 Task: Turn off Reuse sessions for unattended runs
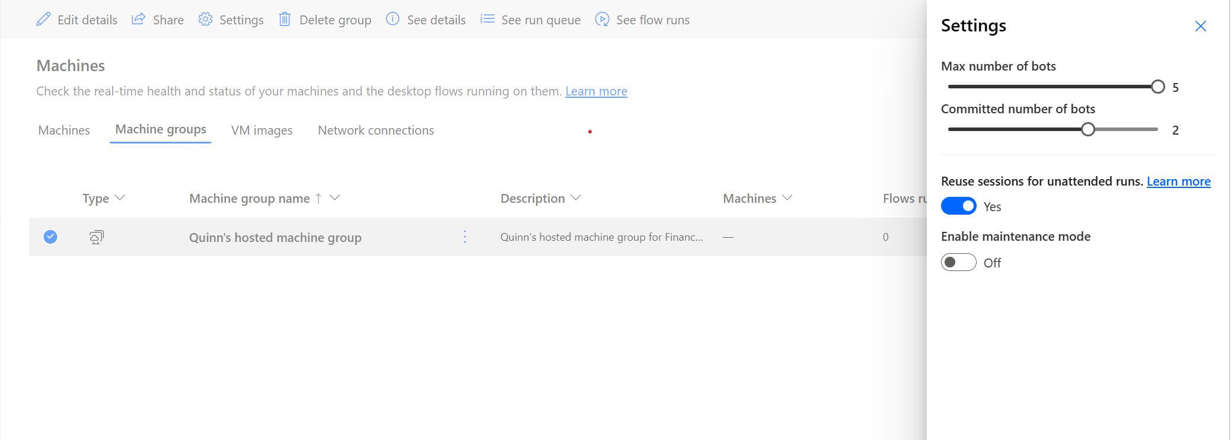point(958,206)
